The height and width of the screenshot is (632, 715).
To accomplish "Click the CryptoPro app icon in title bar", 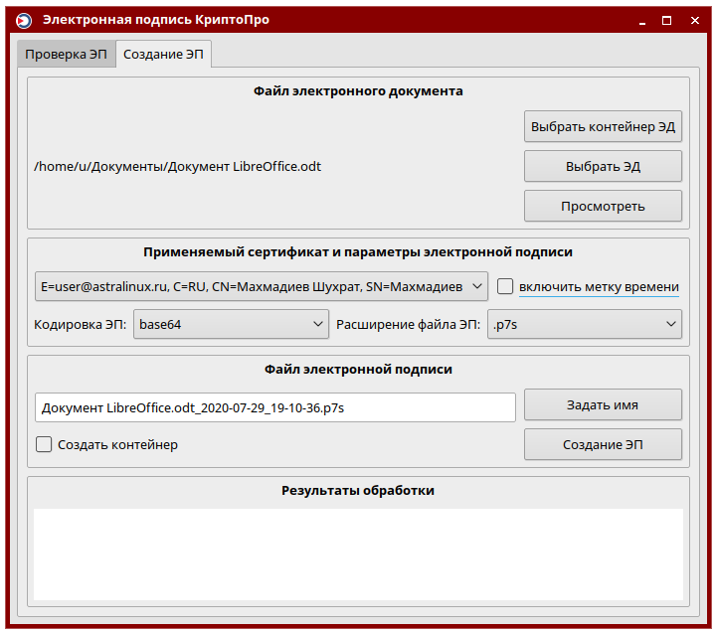I will (x=24, y=20).
